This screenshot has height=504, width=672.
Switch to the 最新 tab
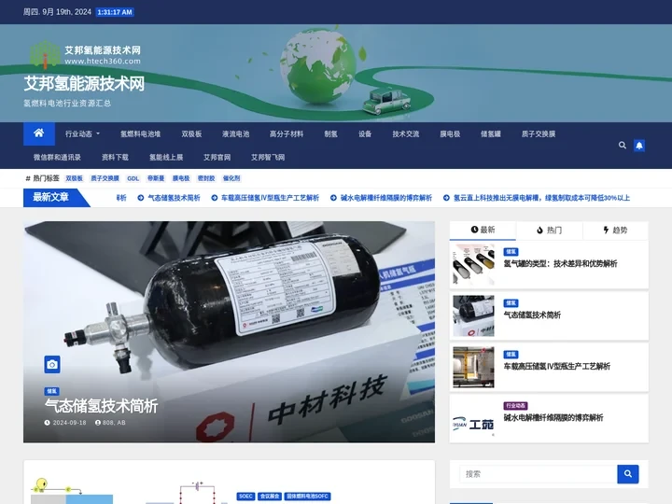point(483,231)
